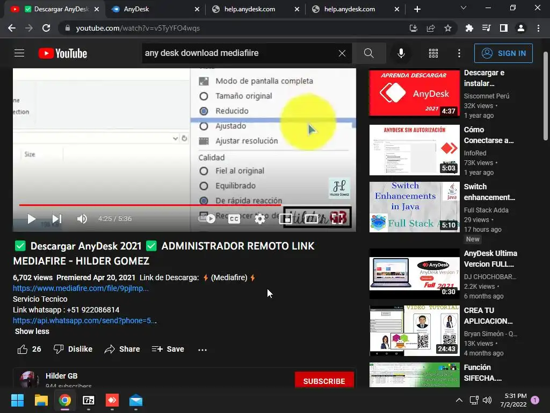The width and height of the screenshot is (550, 413).
Task: Open Switch Enhancements in Java thumbnail
Action: 414,207
